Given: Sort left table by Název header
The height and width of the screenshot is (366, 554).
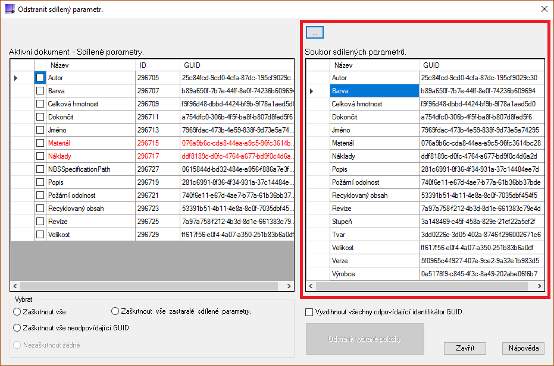Looking at the screenshot, I should (90, 65).
